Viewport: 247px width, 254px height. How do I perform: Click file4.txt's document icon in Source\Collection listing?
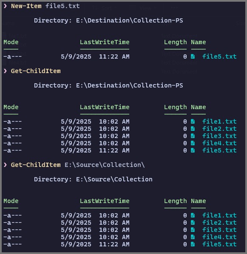point(193,237)
